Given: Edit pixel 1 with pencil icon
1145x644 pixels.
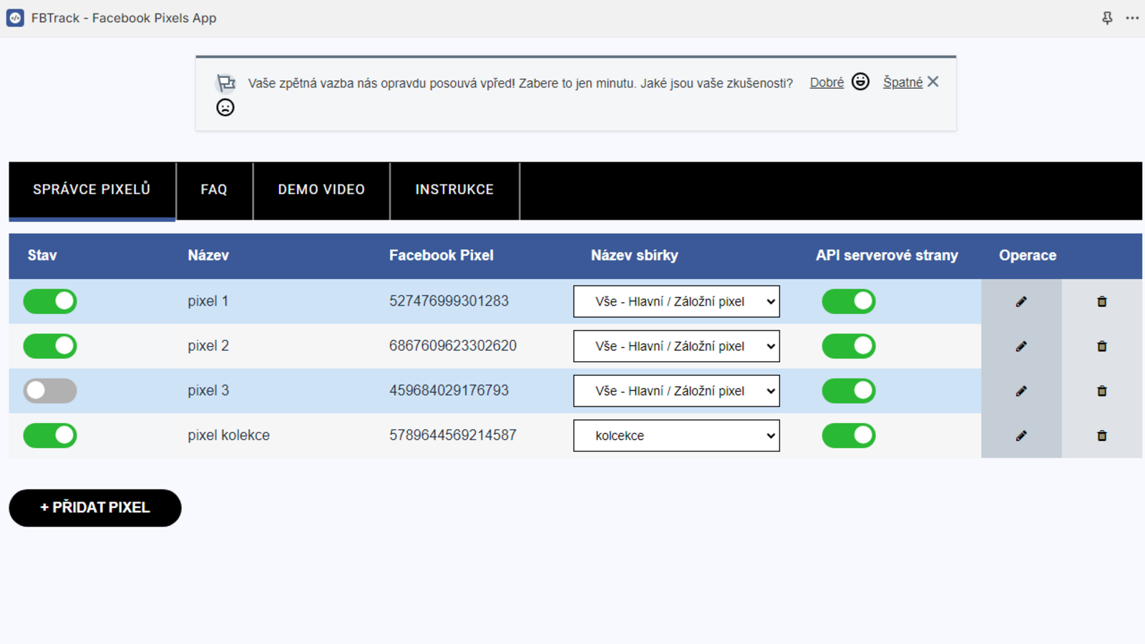Looking at the screenshot, I should tap(1021, 301).
